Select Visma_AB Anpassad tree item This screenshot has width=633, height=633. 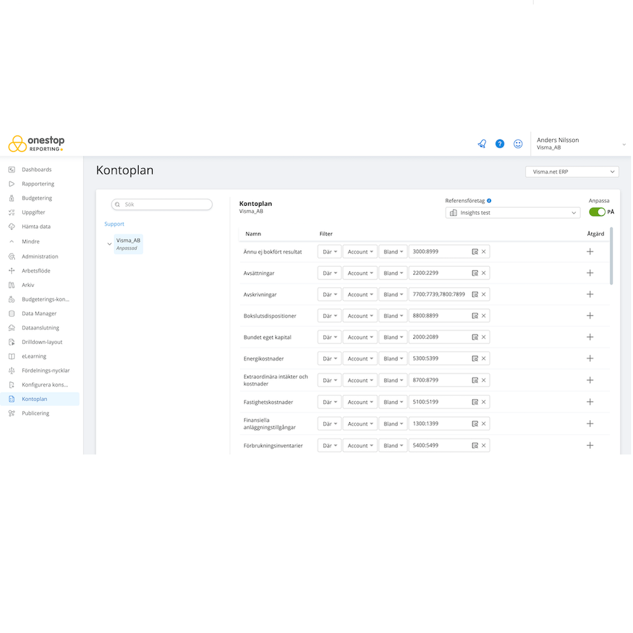129,244
